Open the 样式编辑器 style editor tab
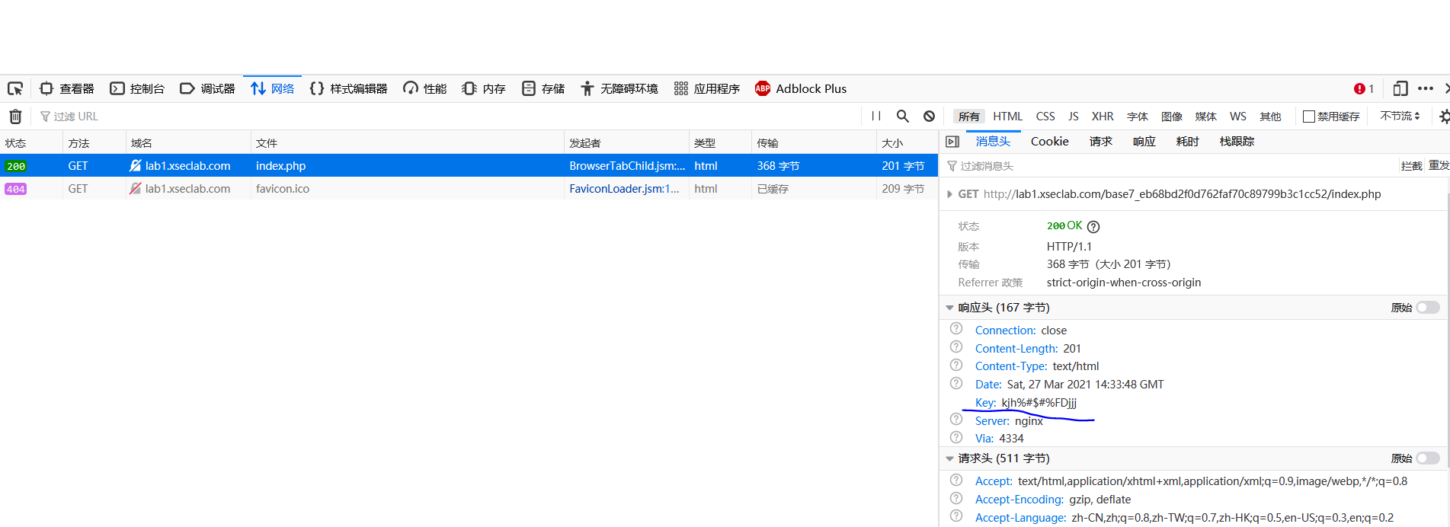 tap(349, 88)
